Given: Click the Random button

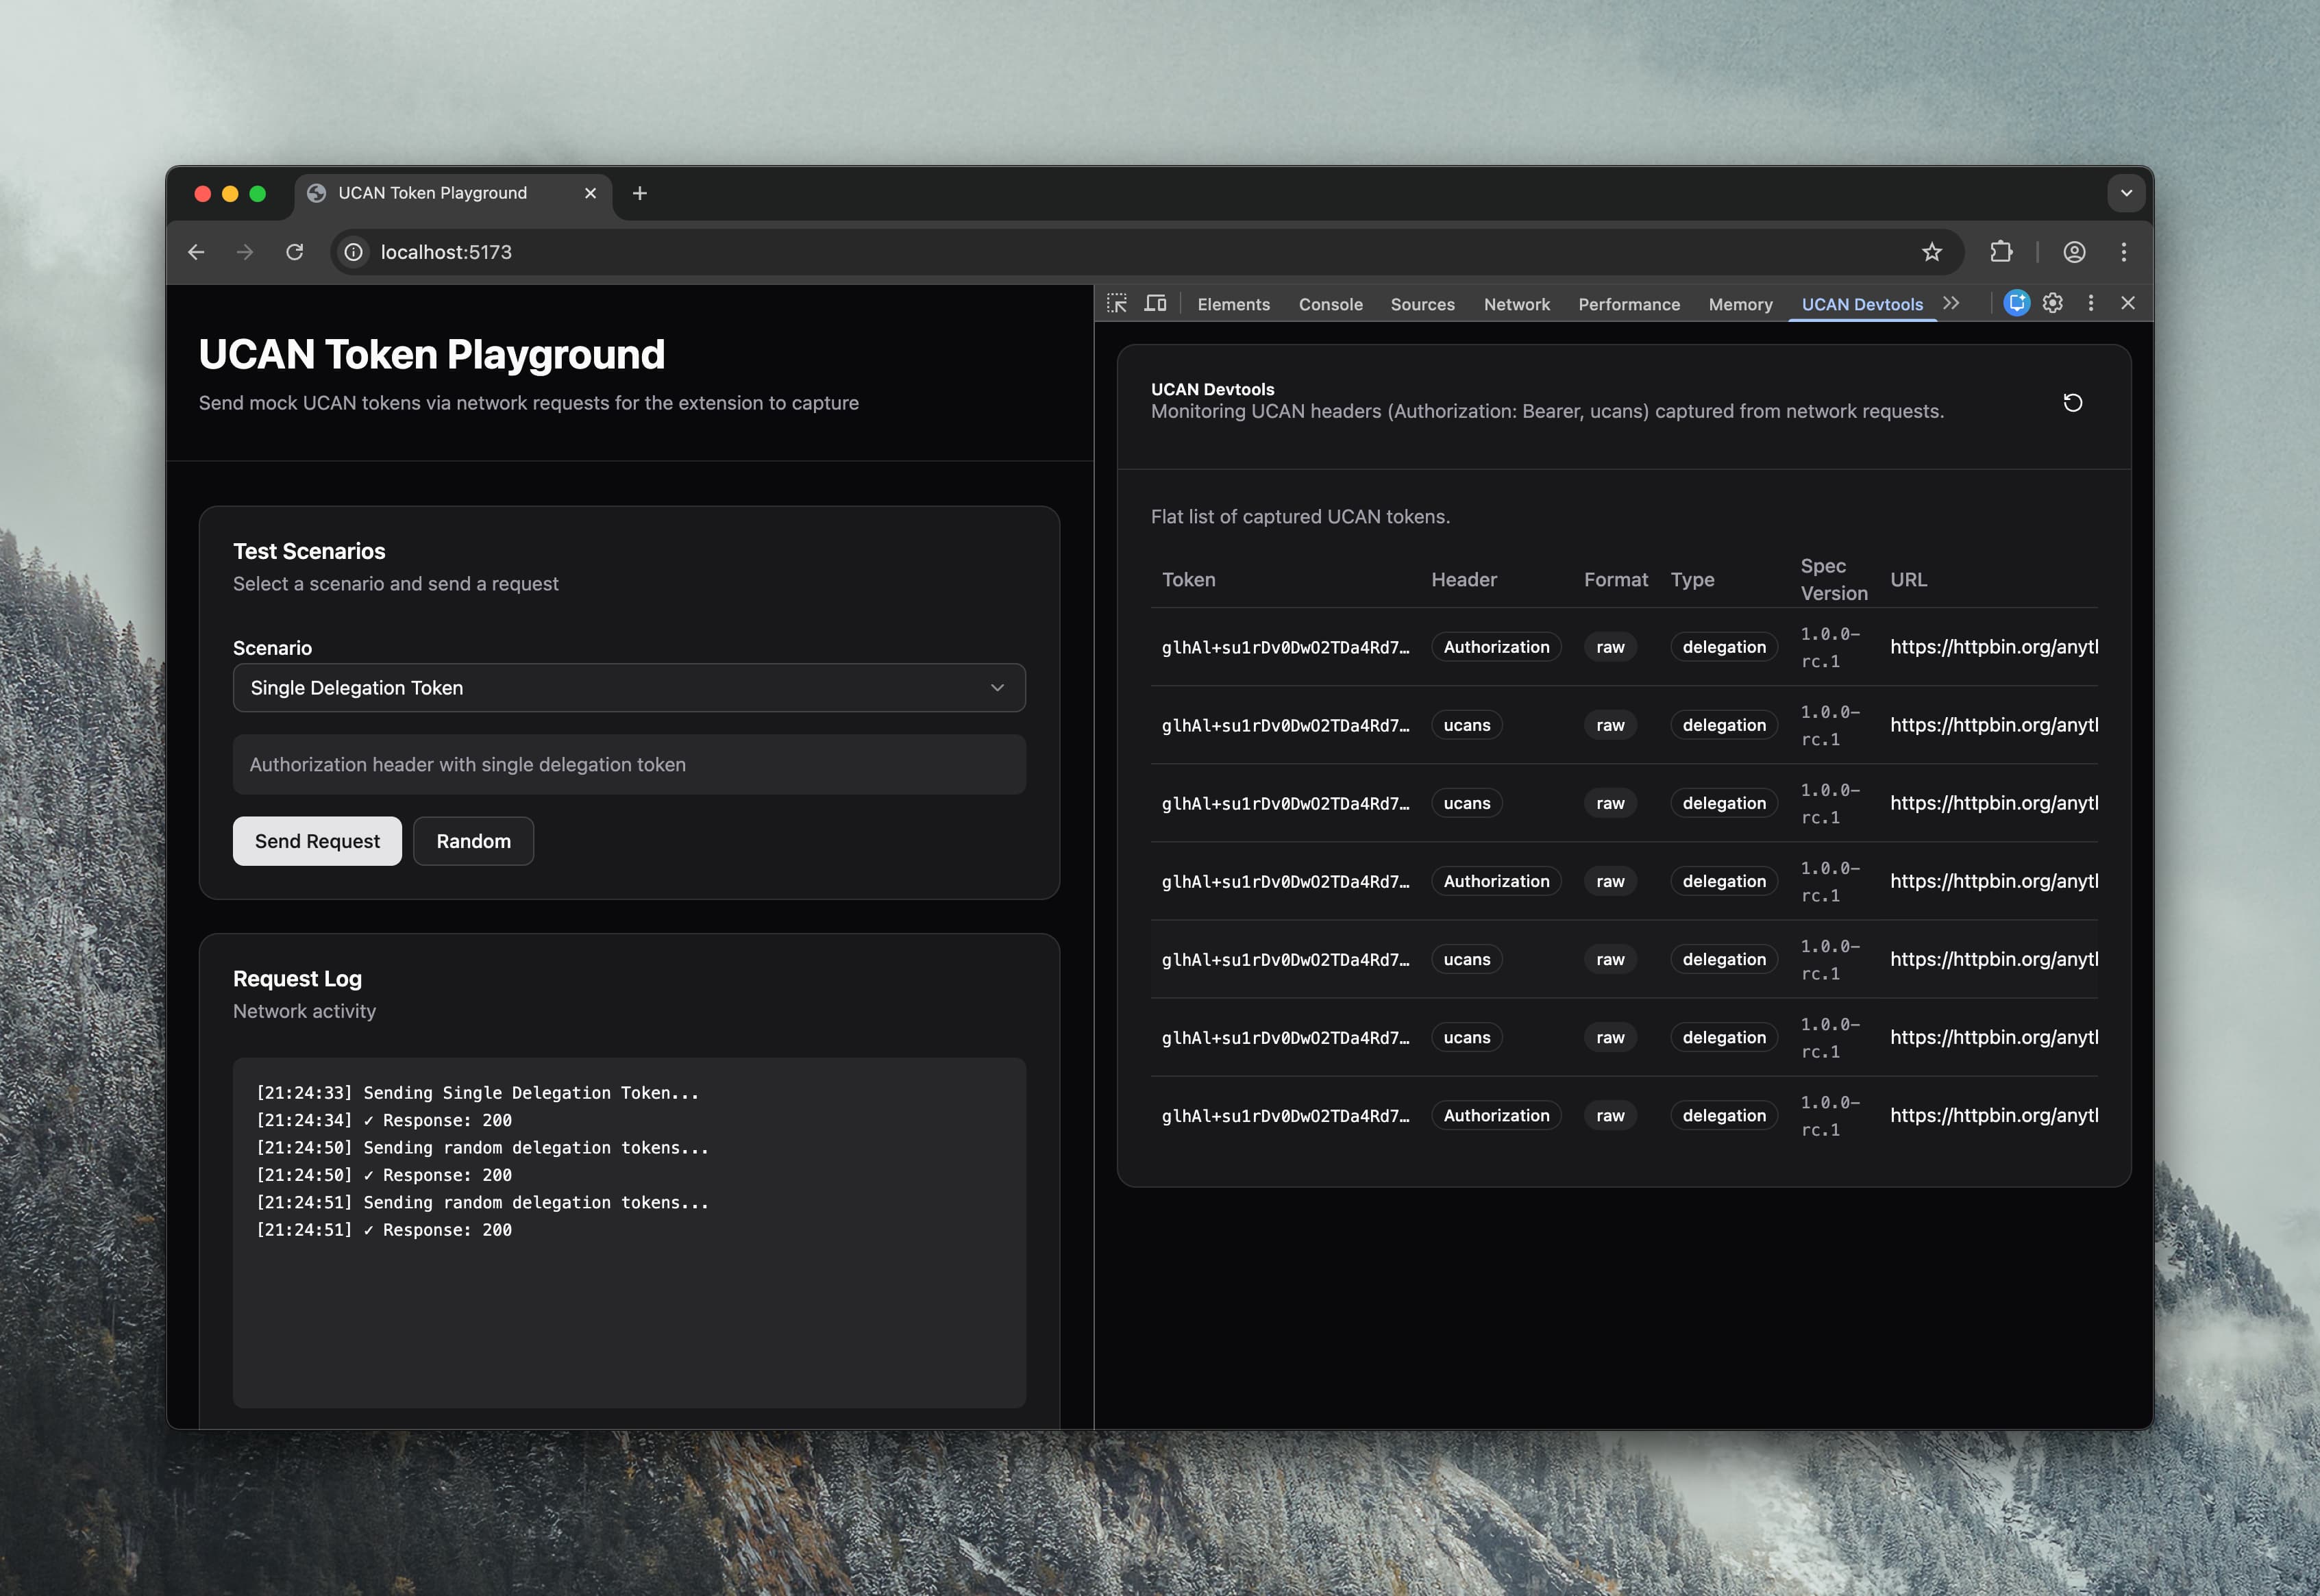Looking at the screenshot, I should 473,841.
